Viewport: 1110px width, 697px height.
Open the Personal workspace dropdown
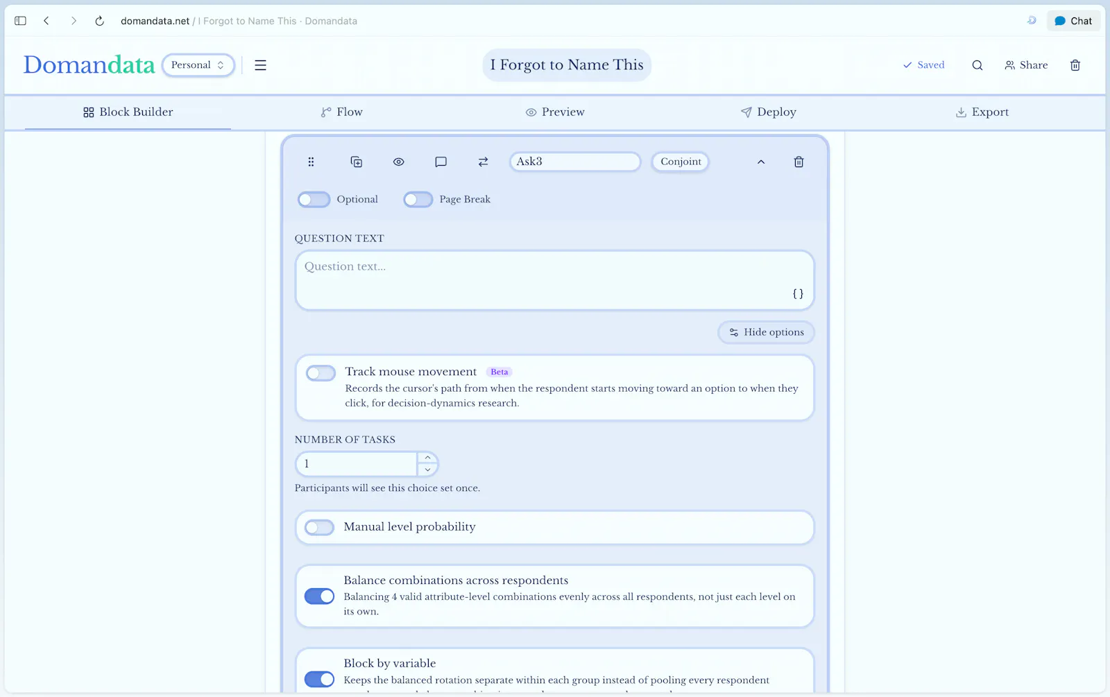tap(198, 64)
